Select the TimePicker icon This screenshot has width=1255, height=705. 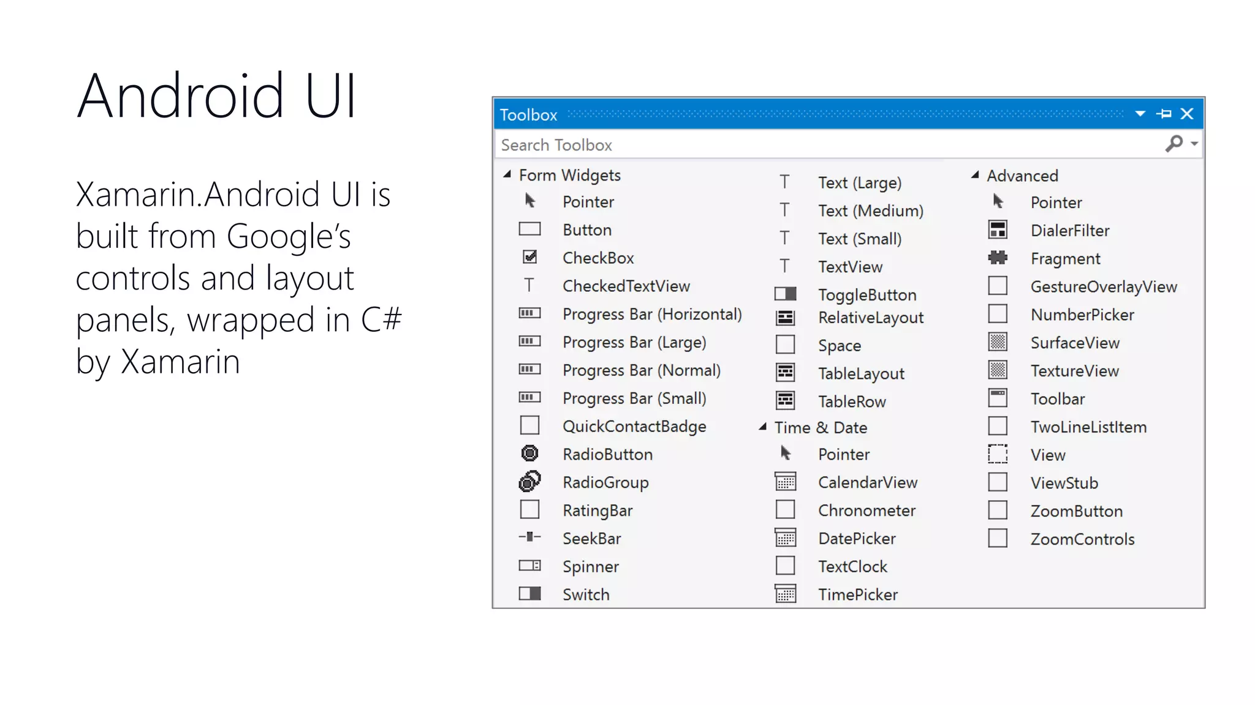pos(786,594)
